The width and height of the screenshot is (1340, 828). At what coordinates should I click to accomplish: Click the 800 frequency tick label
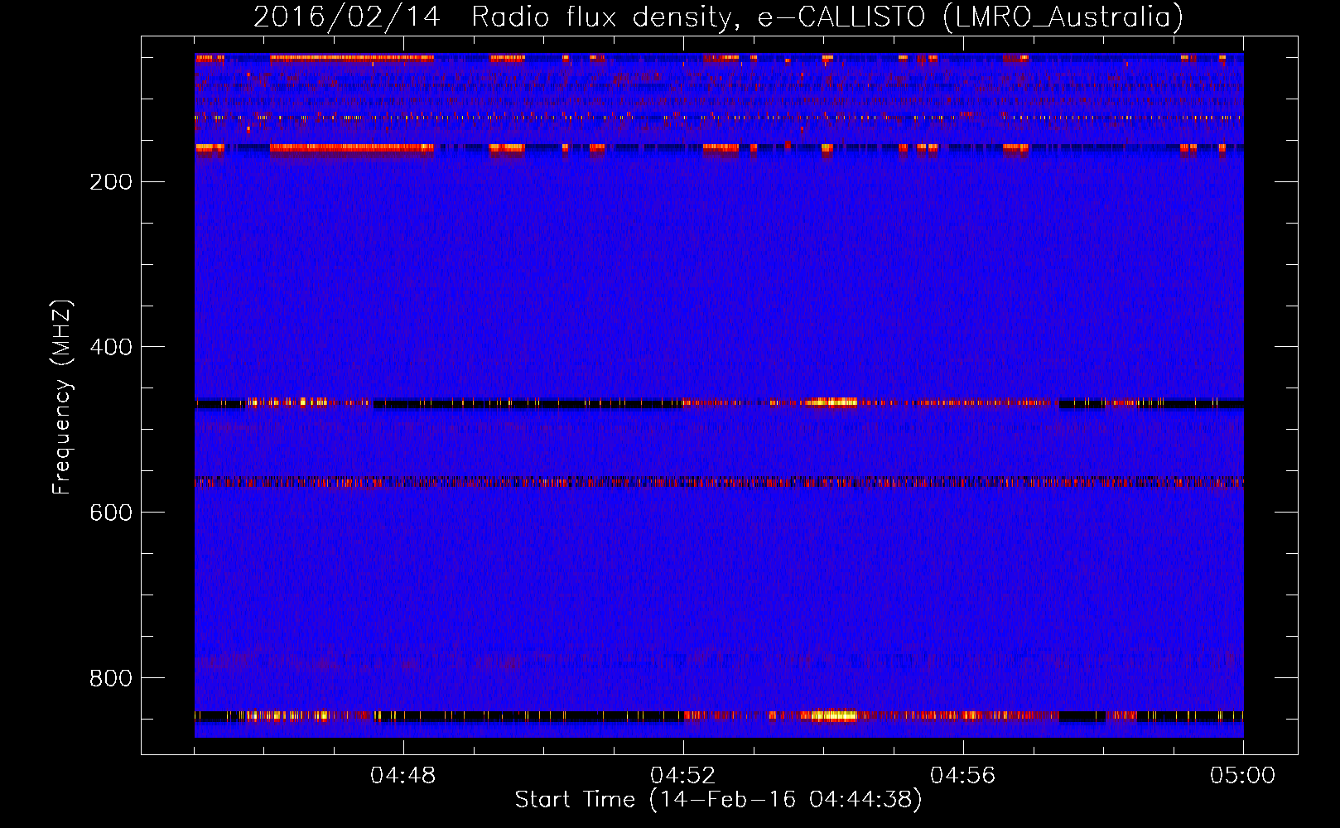pyautogui.click(x=111, y=679)
